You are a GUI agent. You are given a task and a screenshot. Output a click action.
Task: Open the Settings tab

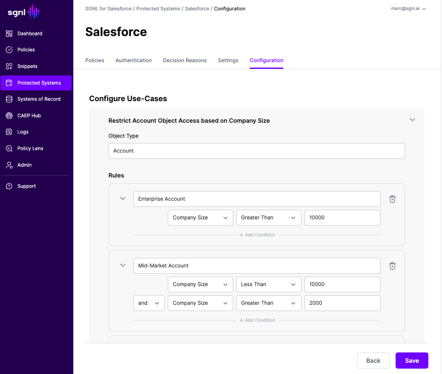point(228,61)
